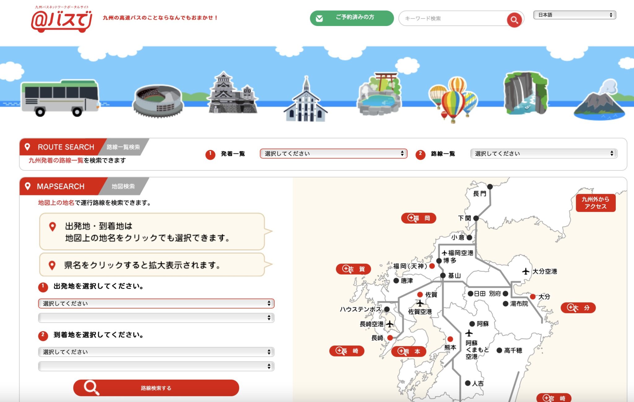
Task: Click the 大分 zoom marker on the map
Action: pos(578,307)
